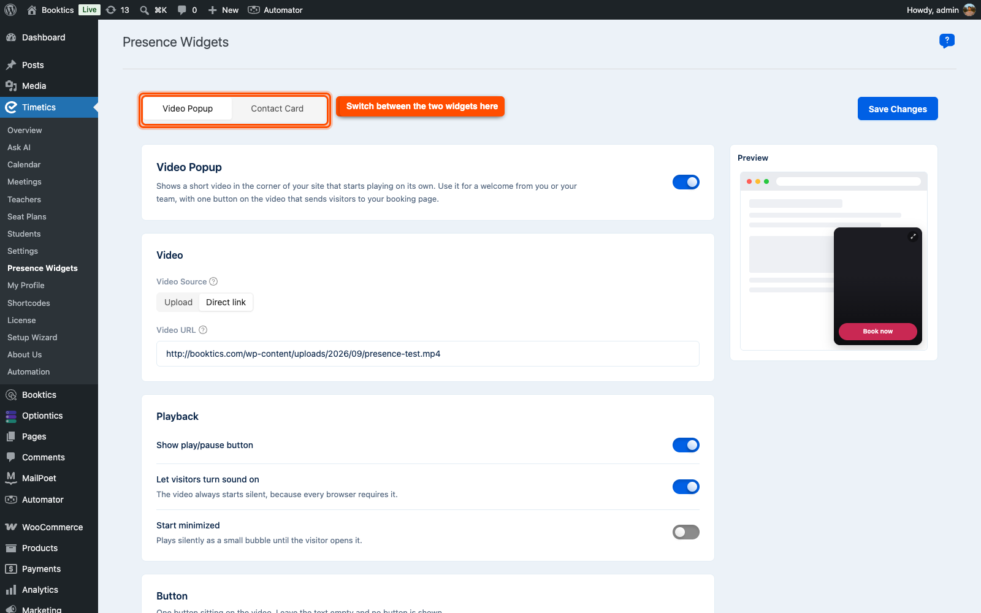This screenshot has height=613, width=981.
Task: Click the Live status badge
Action: click(x=90, y=10)
